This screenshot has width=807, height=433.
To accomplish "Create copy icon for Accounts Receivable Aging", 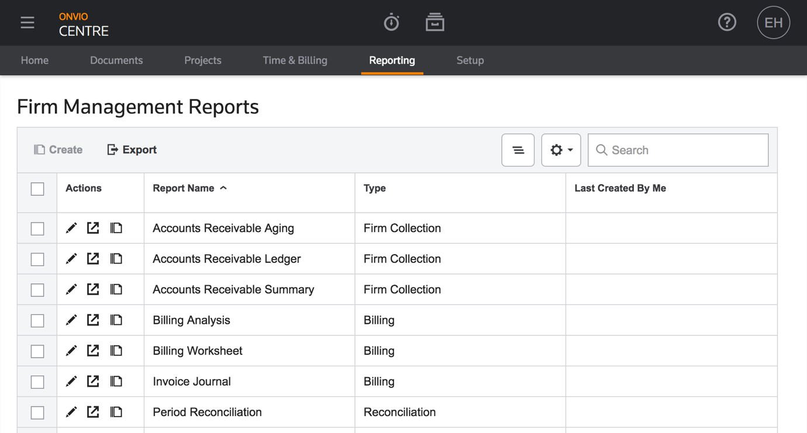I will point(116,228).
